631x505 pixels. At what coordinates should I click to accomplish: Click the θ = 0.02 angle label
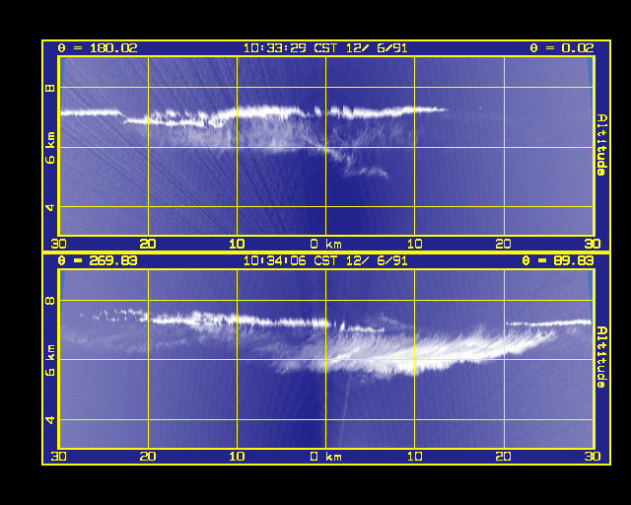[x=562, y=48]
